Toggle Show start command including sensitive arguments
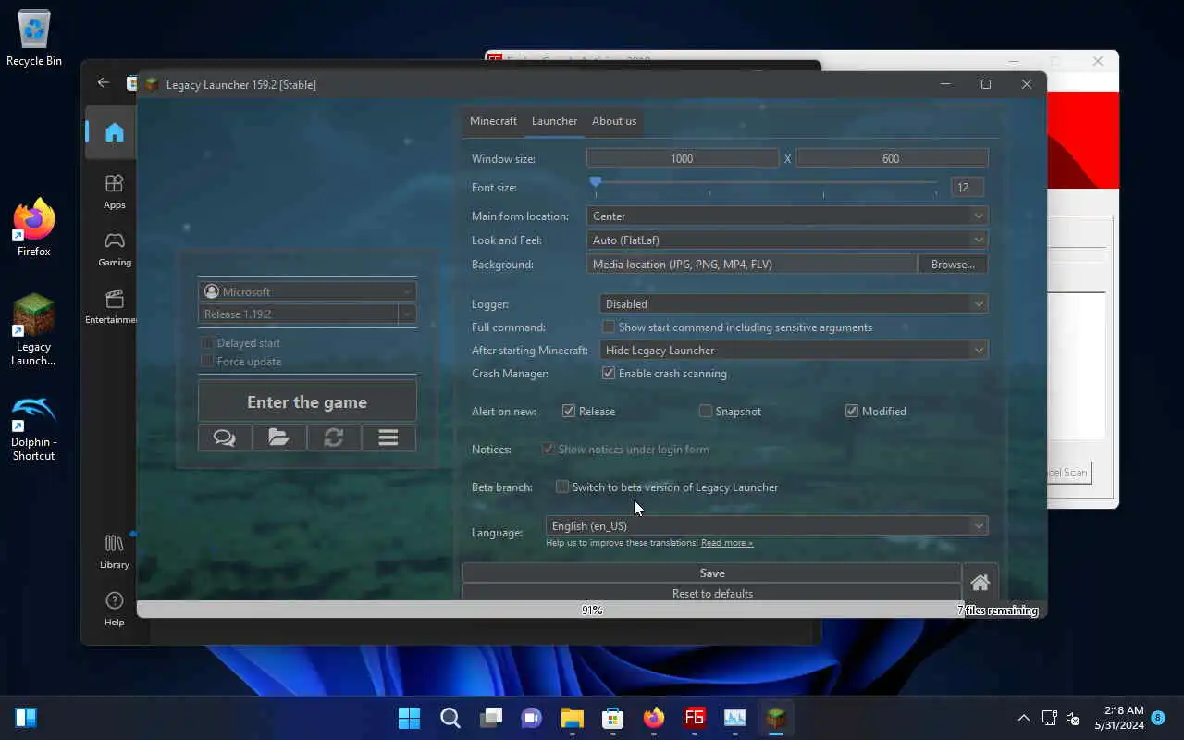 [x=609, y=327]
